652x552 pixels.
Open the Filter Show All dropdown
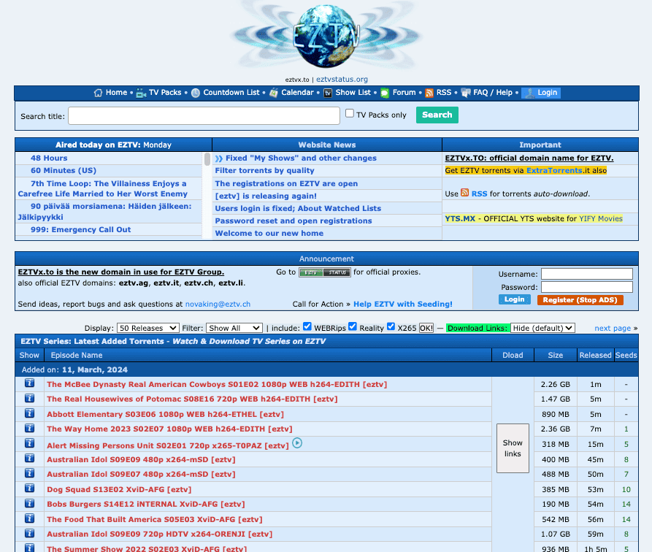pyautogui.click(x=234, y=328)
